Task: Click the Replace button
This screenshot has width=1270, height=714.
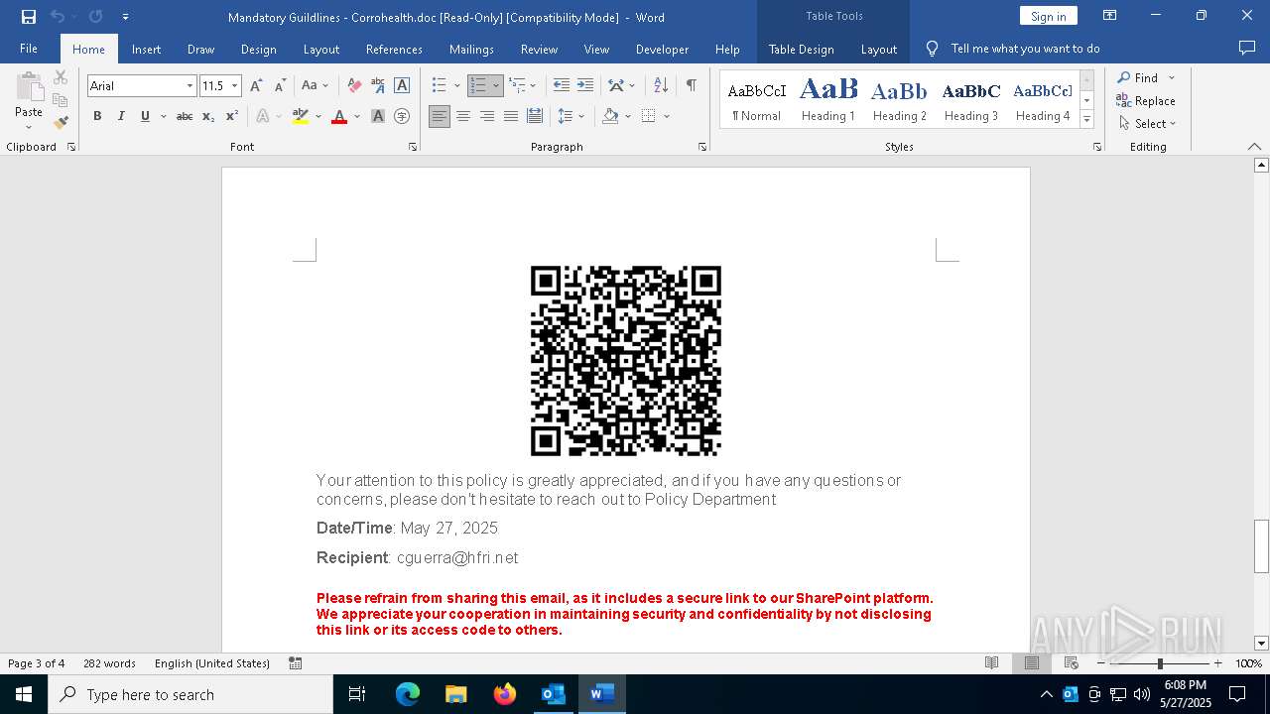Action: pyautogui.click(x=1146, y=100)
